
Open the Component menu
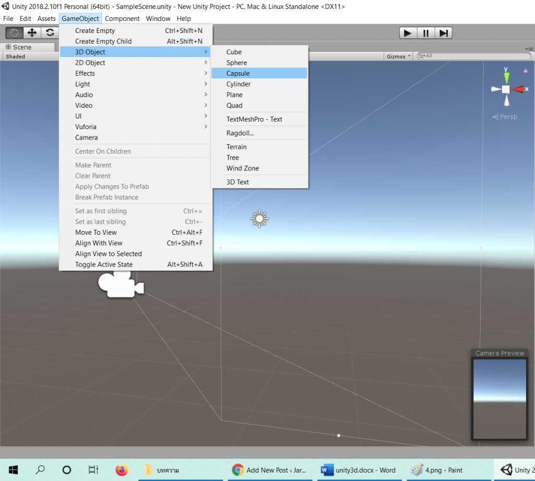[x=122, y=18]
